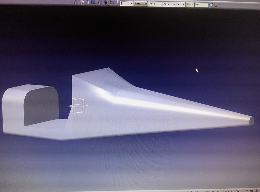Click the fill color swatch box

click(125, 4)
